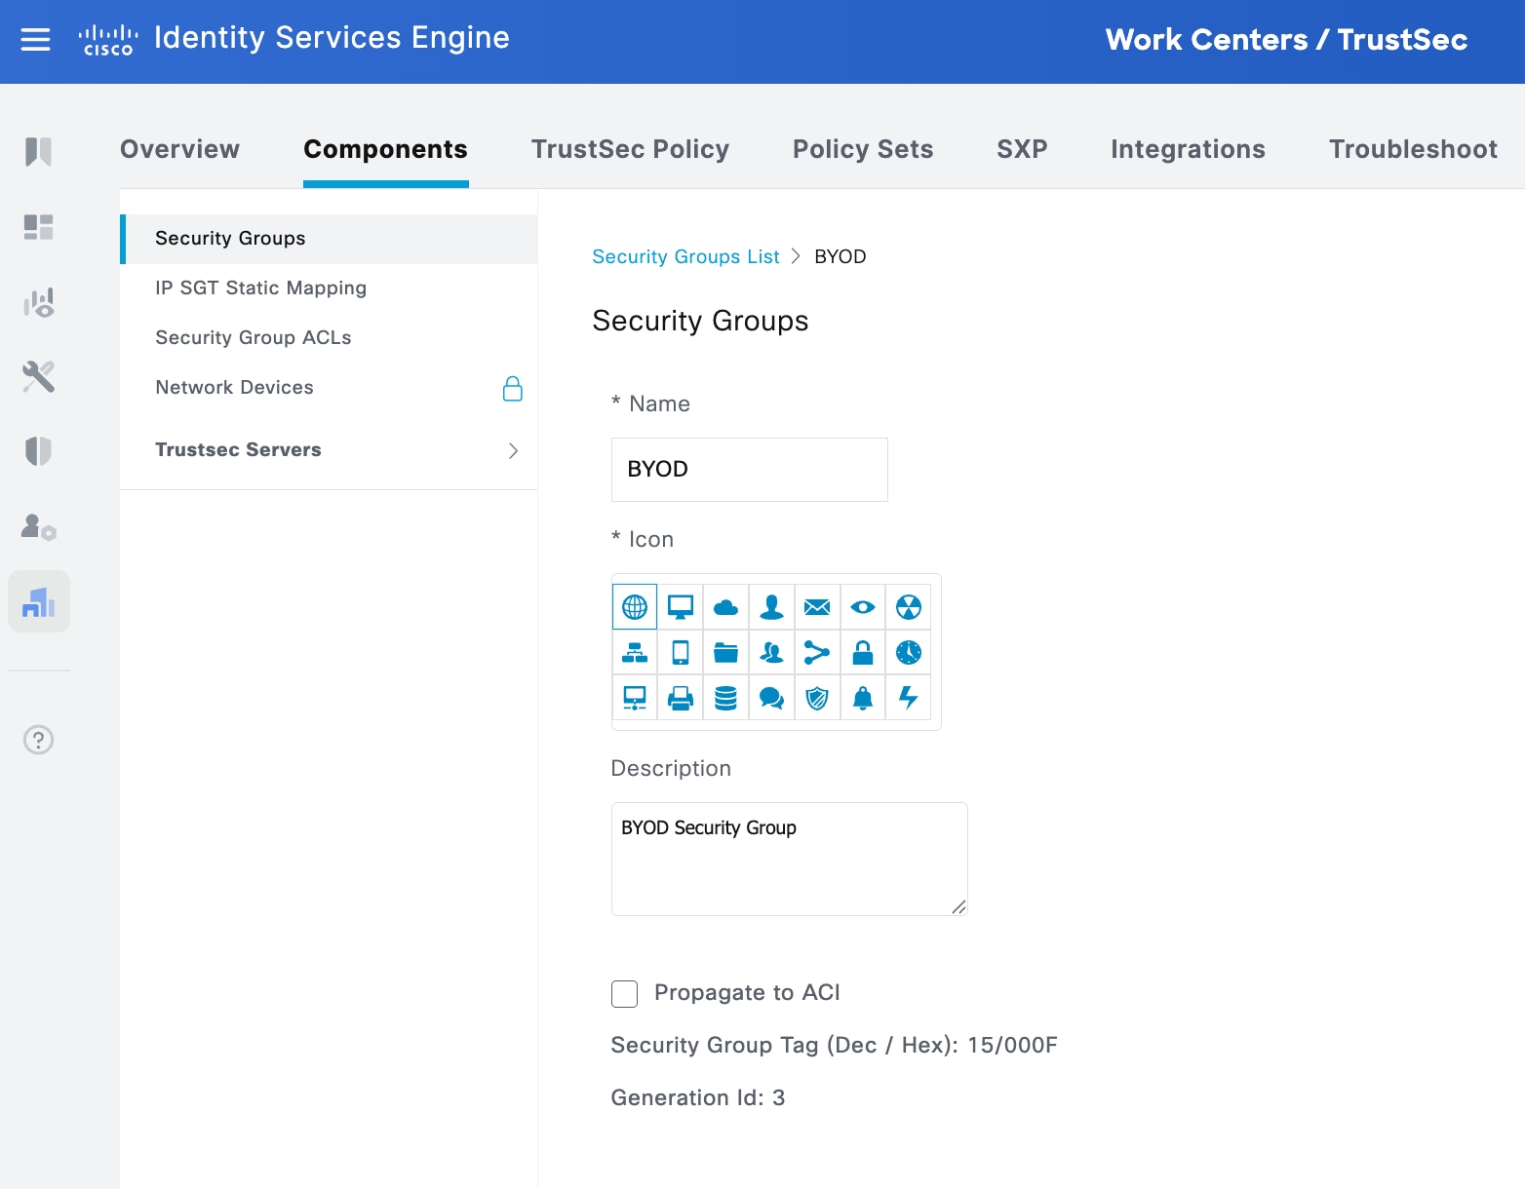Open the Policy Sets tab
The image size is (1525, 1189).
tap(863, 149)
